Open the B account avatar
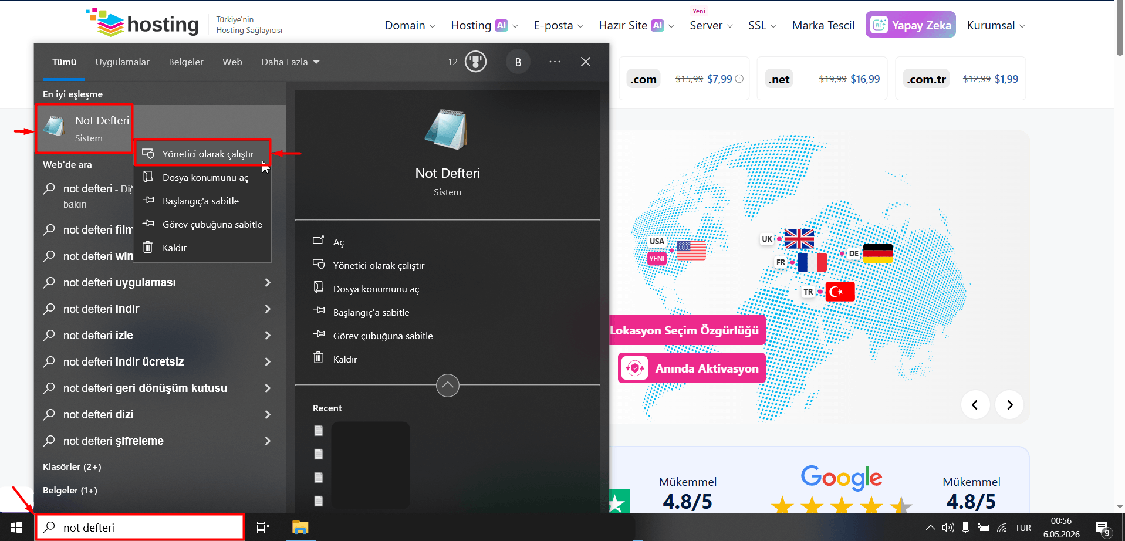 click(x=518, y=62)
